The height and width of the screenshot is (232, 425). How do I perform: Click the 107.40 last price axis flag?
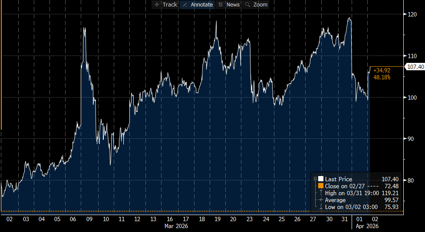[x=415, y=67]
